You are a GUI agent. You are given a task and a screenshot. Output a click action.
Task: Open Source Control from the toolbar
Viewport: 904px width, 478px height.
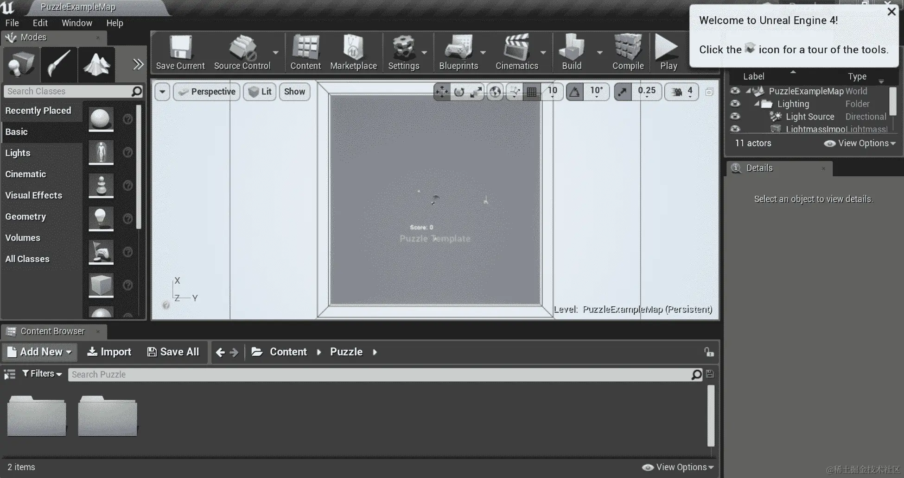242,52
